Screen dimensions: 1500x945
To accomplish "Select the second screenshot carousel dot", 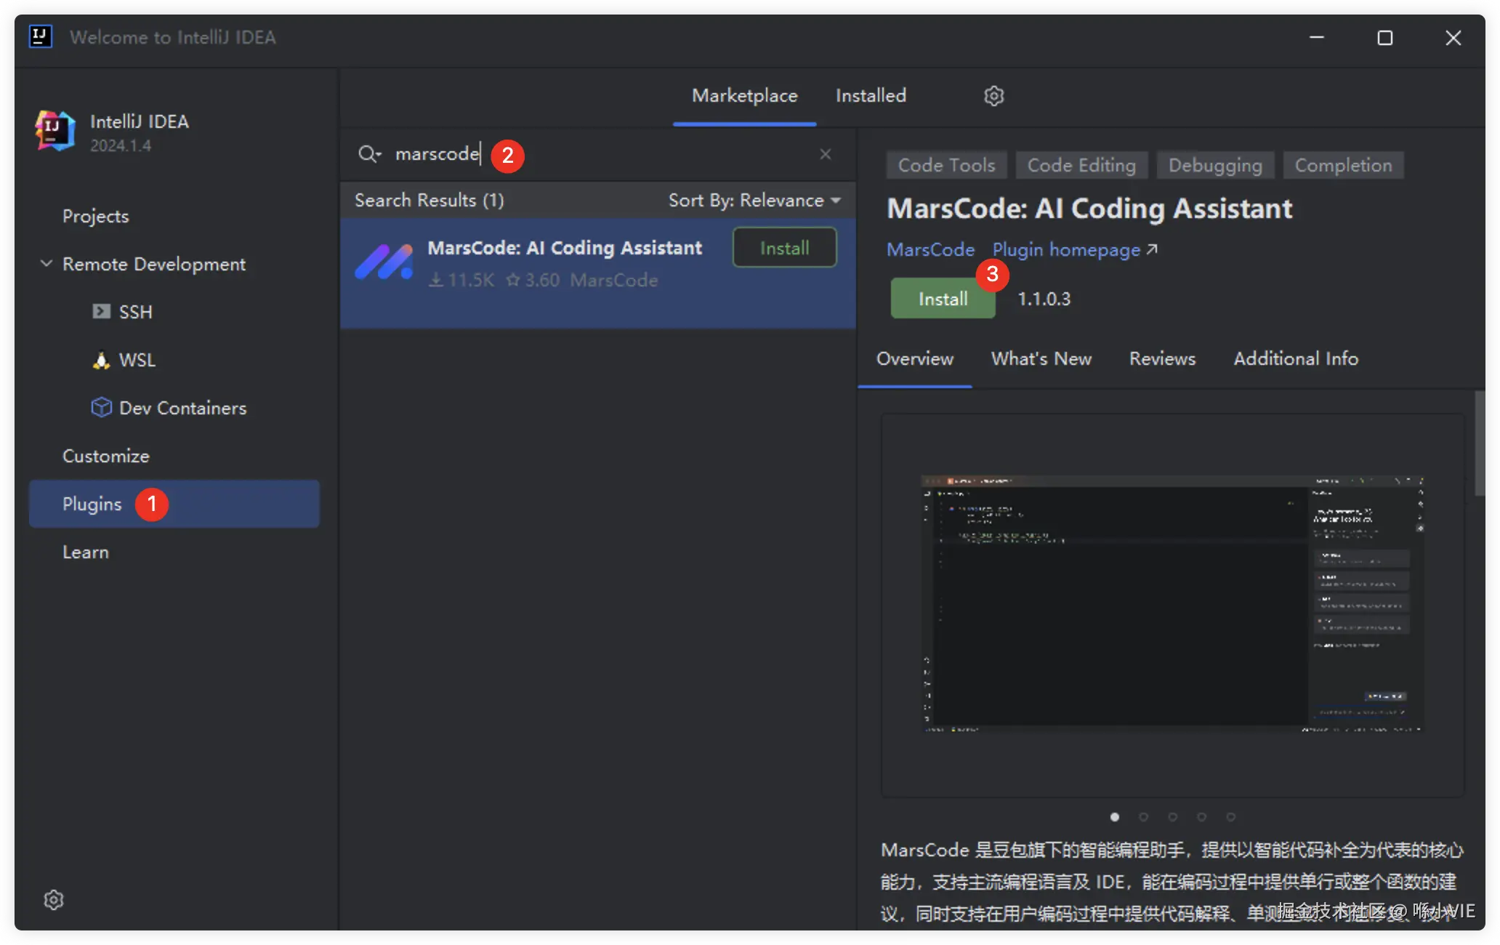I will pyautogui.click(x=1143, y=817).
